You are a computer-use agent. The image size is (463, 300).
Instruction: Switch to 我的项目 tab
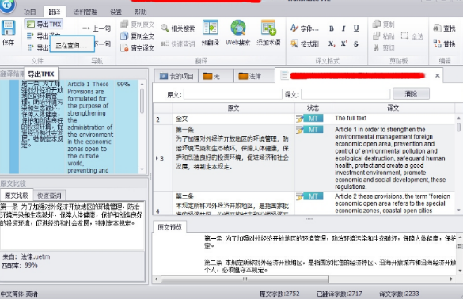[x=176, y=76]
